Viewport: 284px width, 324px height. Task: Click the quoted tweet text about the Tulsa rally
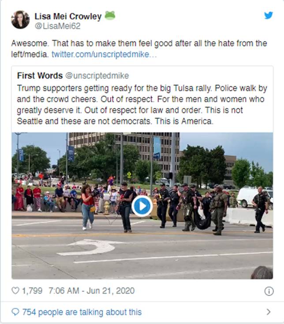coord(141,104)
